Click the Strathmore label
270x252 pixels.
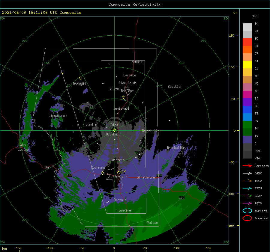tap(146, 177)
